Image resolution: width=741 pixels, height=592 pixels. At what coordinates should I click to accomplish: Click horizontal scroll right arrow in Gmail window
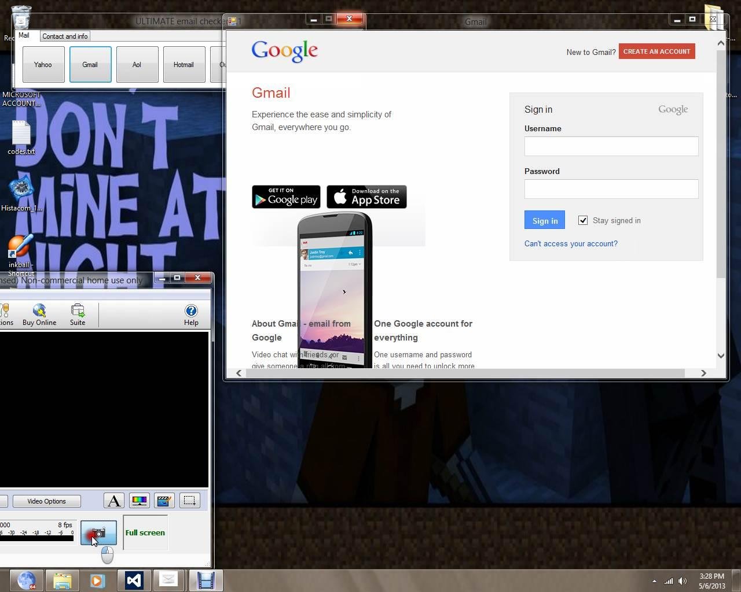point(703,373)
